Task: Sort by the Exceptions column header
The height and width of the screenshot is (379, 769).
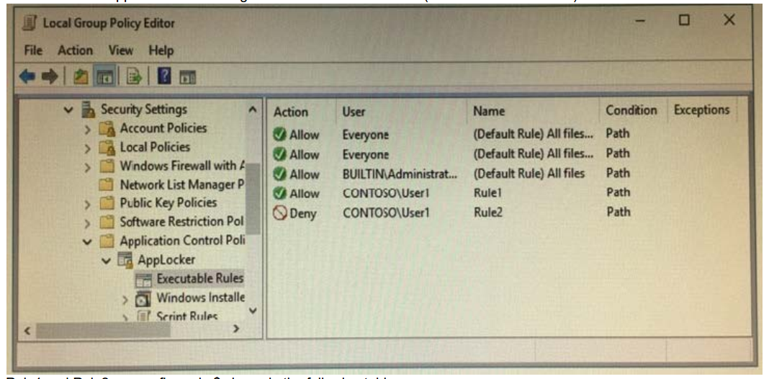Action: pyautogui.click(x=701, y=112)
